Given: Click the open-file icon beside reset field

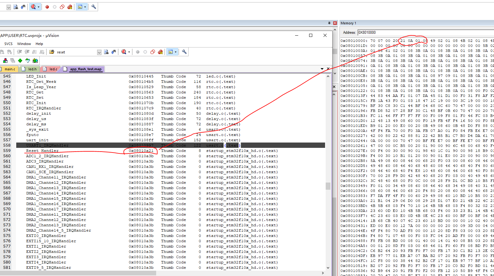Looking at the screenshot, I should (x=52, y=52).
